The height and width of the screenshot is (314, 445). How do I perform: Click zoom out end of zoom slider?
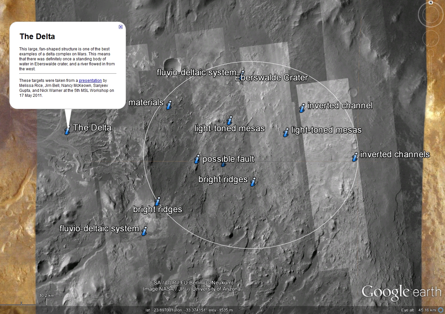431,94
